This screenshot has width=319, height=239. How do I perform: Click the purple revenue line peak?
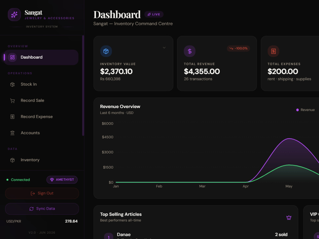(x=289, y=139)
